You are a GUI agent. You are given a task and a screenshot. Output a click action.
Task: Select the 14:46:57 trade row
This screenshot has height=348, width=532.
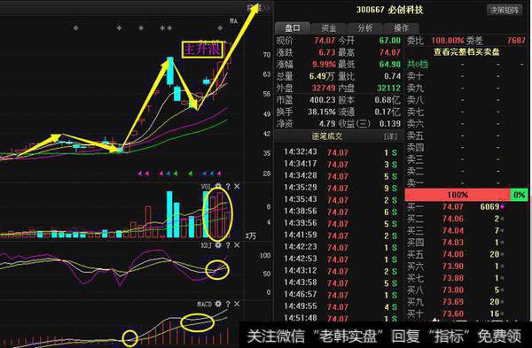click(x=340, y=295)
